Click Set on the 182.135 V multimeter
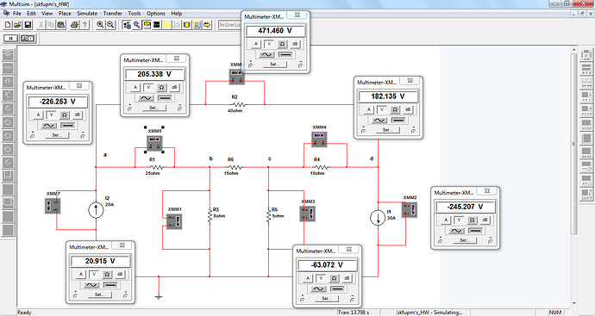 (387, 130)
